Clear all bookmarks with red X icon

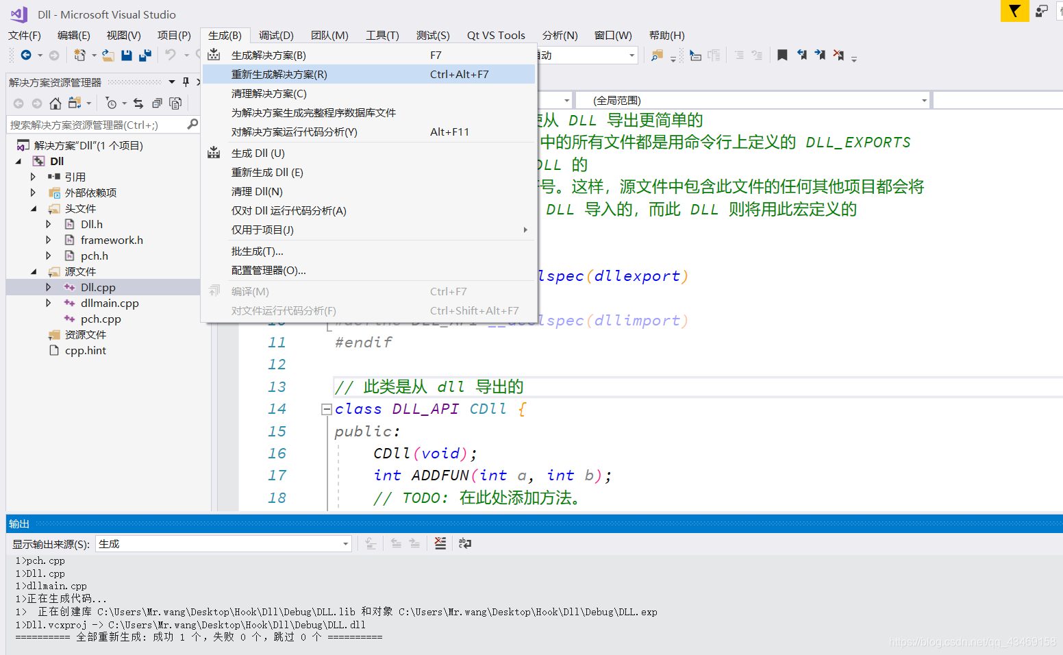pyautogui.click(x=838, y=55)
